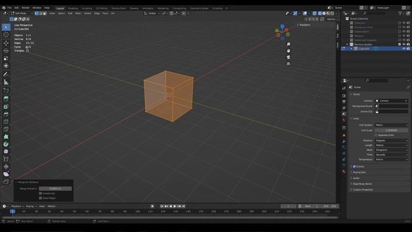The height and width of the screenshot is (232, 412).
Task: Open the Temperature Kelvin dropdown
Action: (391, 159)
